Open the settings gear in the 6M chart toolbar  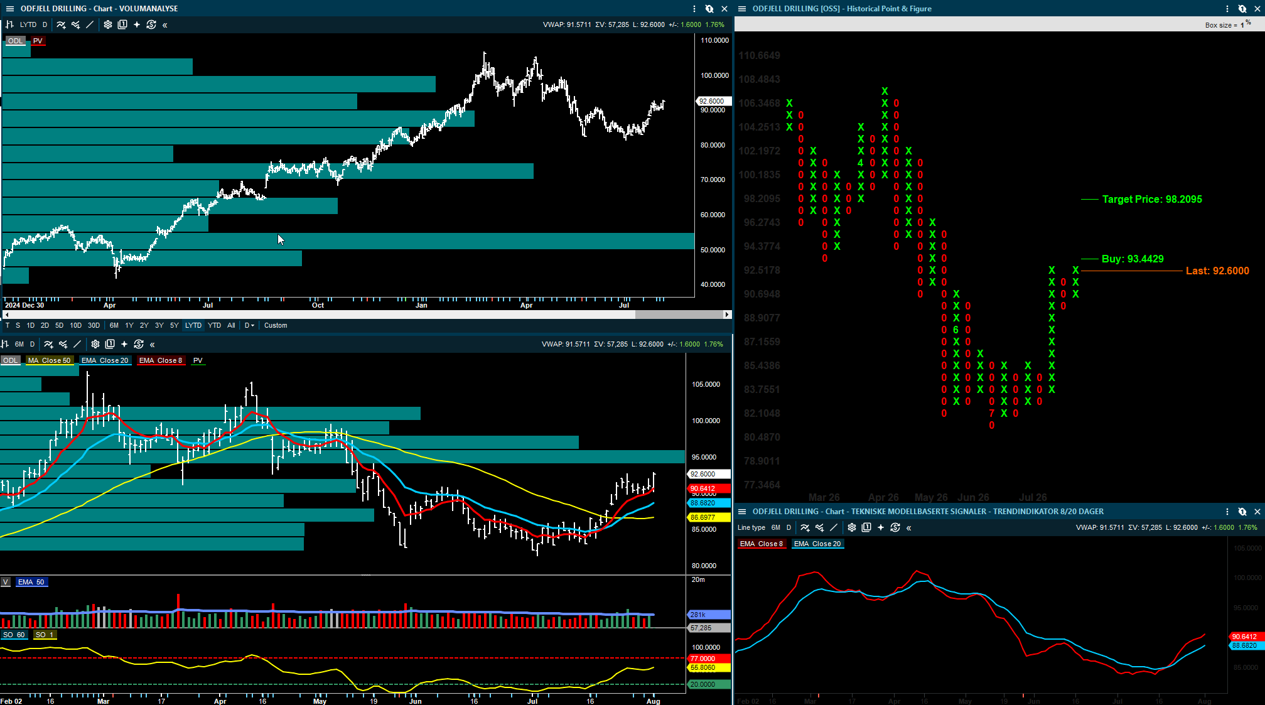(95, 344)
